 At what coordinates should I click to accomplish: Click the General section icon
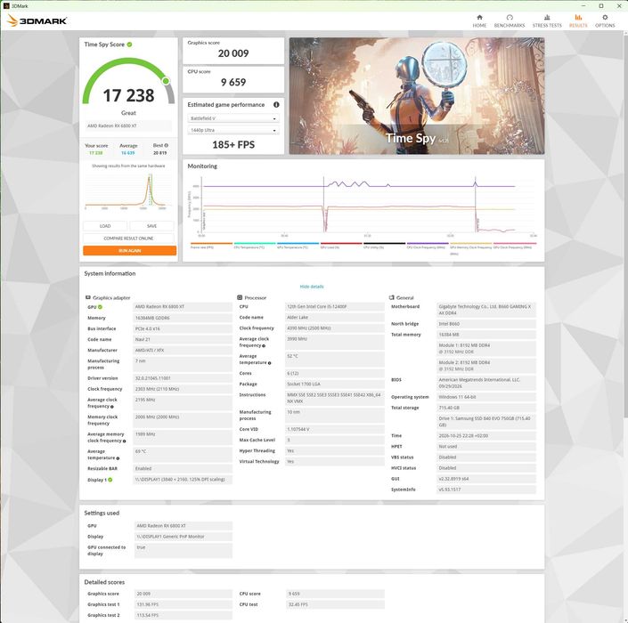coord(391,297)
